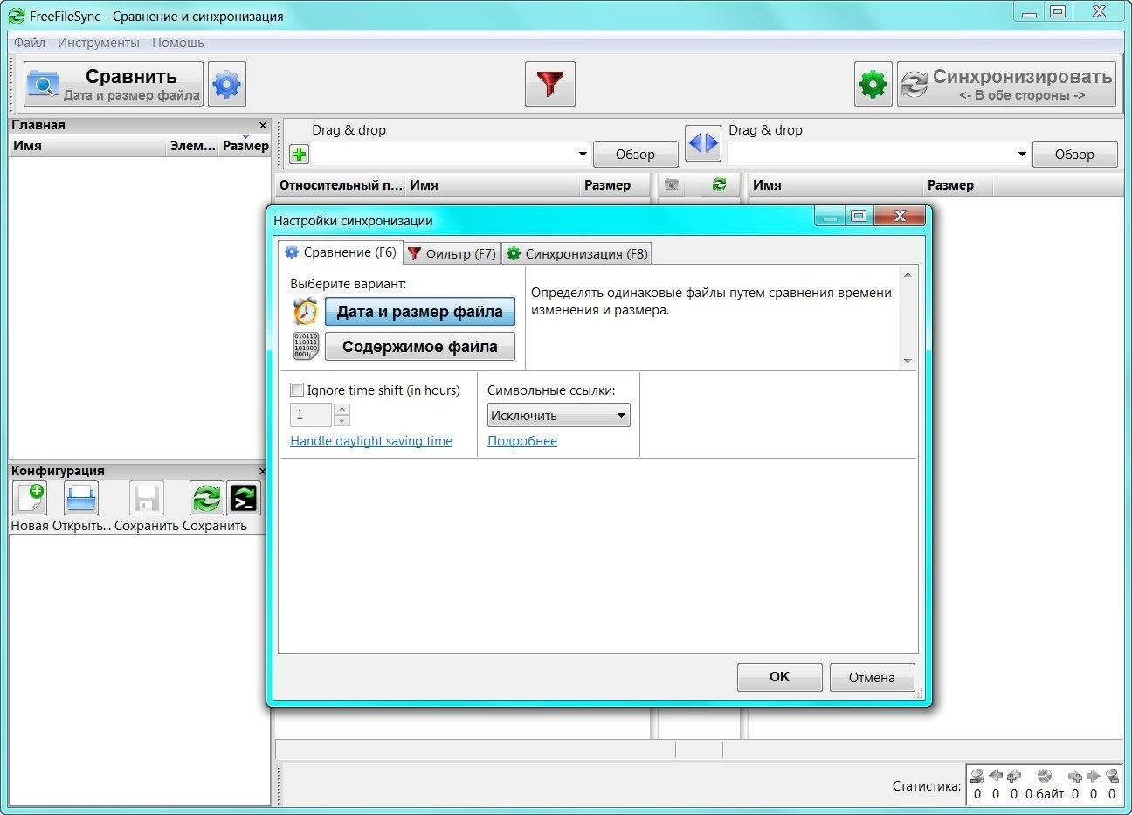Click the New configuration icon
This screenshot has height=815, width=1132.
click(x=30, y=498)
